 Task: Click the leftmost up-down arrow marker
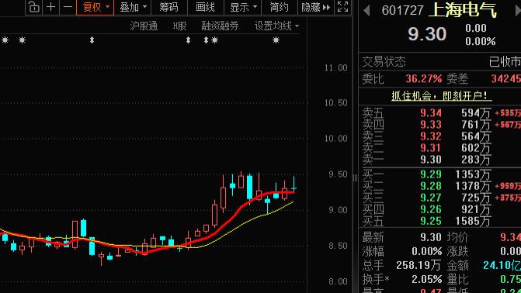pyautogui.click(x=92, y=40)
